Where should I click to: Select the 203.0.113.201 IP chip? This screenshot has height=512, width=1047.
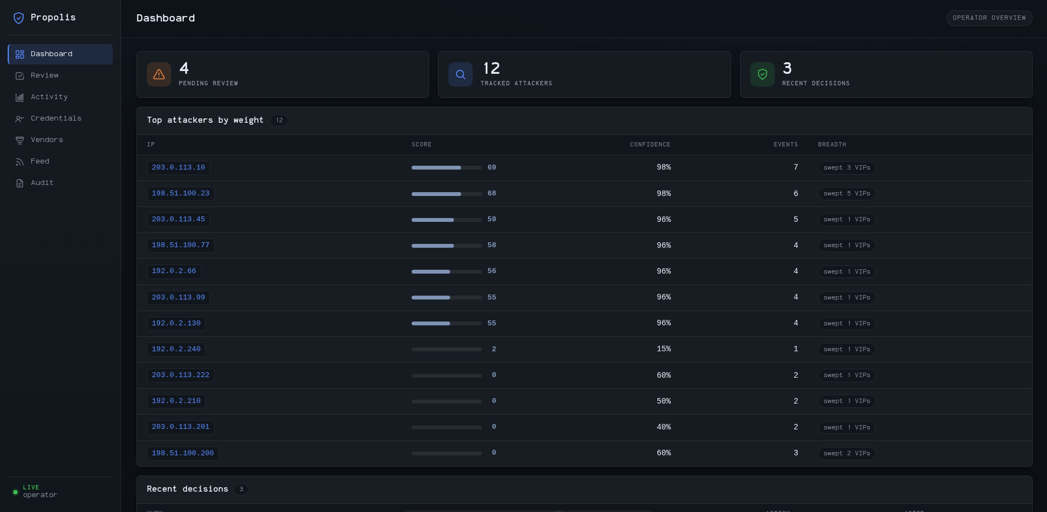180,427
